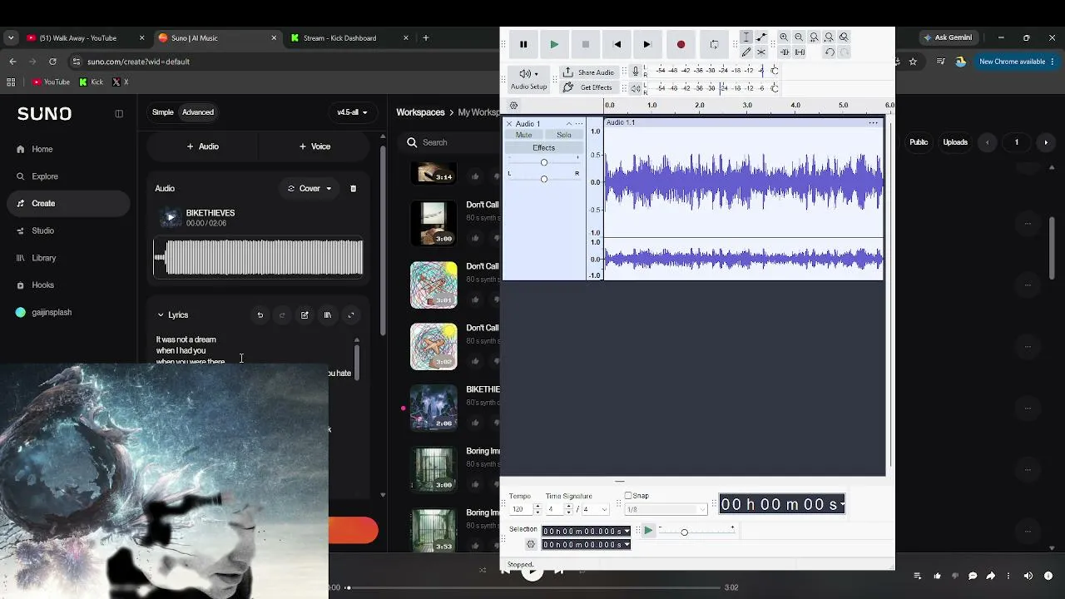Click Audacity's Skip to Start button
The width and height of the screenshot is (1065, 599).
coord(617,44)
